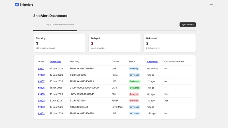Click the ShipAlert logo icon
The image size is (228, 128).
[x=17, y=5]
